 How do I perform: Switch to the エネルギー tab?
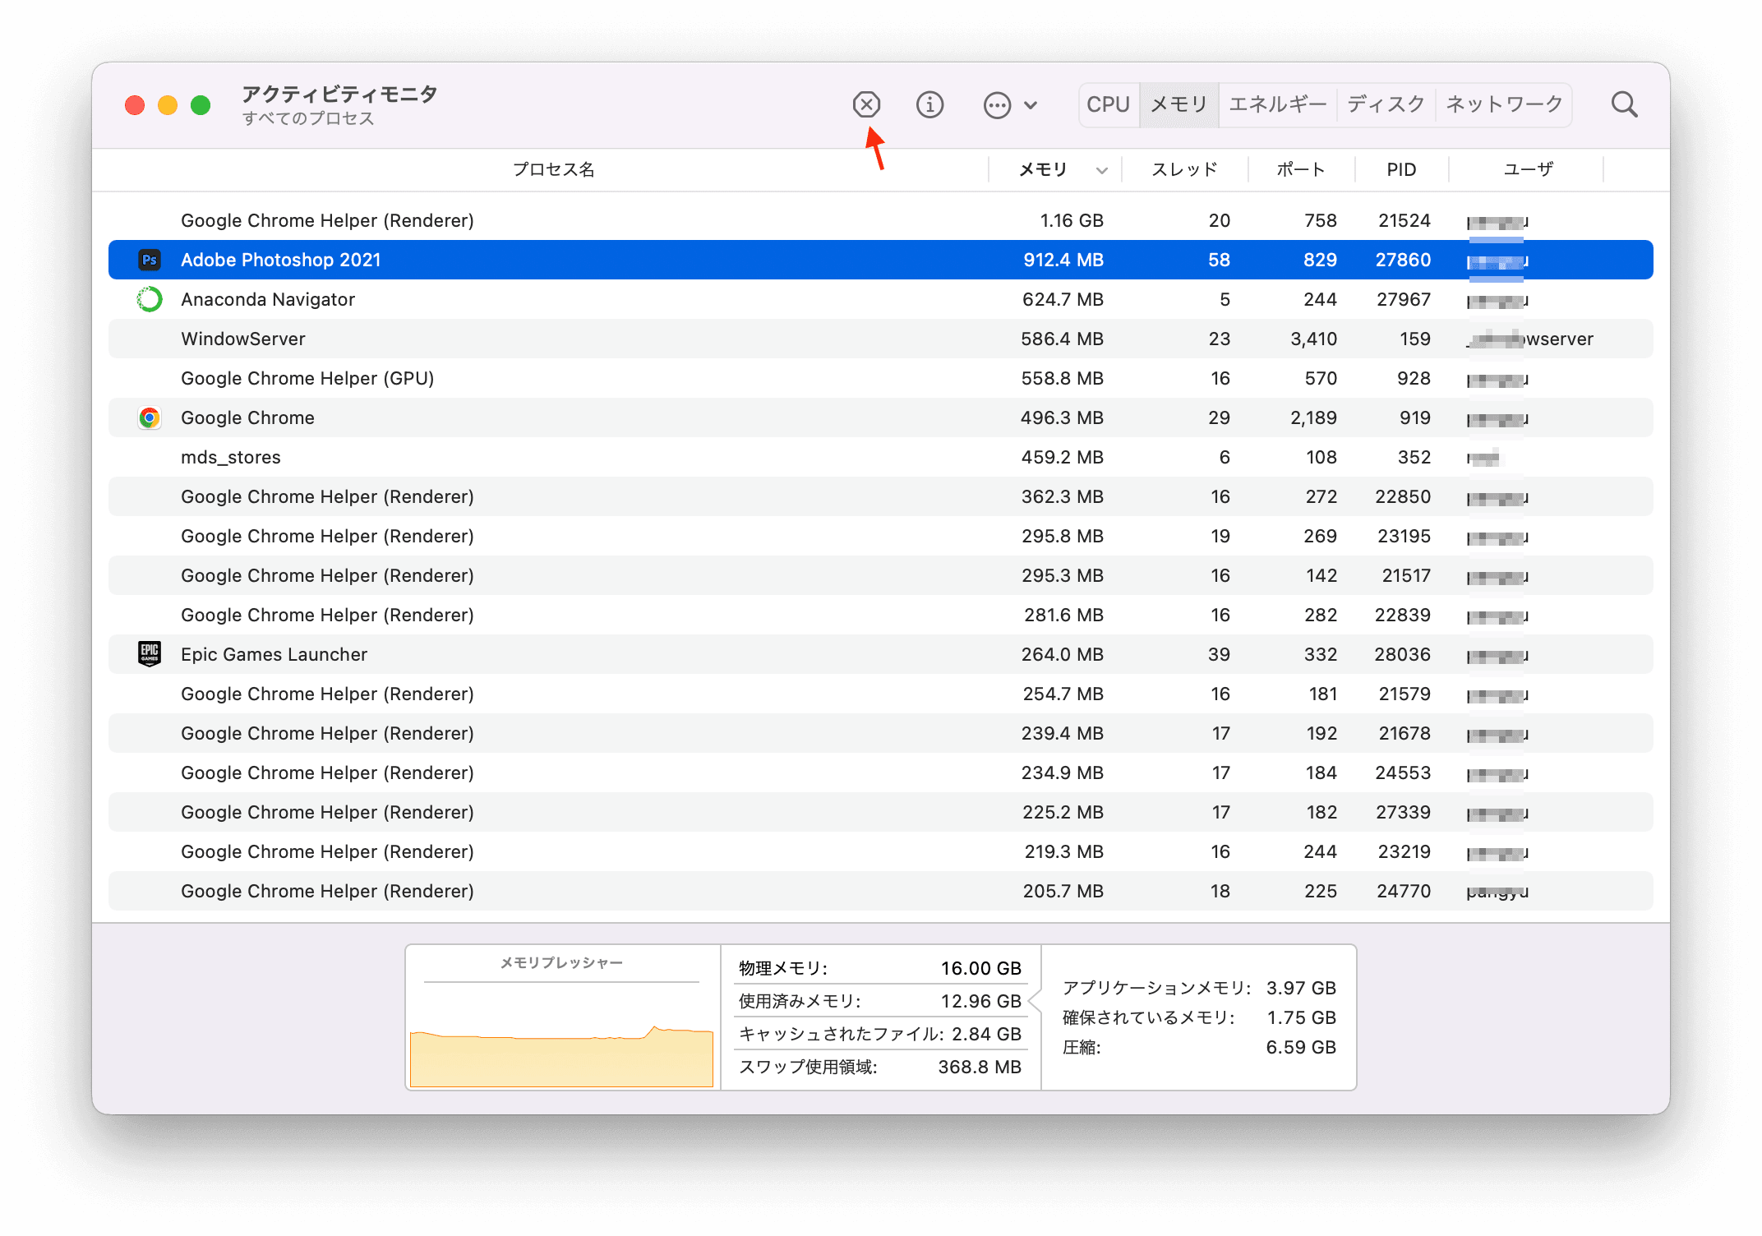click(x=1278, y=104)
